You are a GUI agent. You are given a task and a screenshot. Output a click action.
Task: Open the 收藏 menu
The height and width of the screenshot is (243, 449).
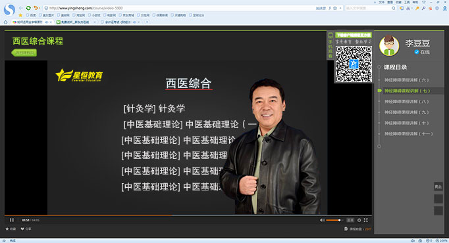(398, 2)
